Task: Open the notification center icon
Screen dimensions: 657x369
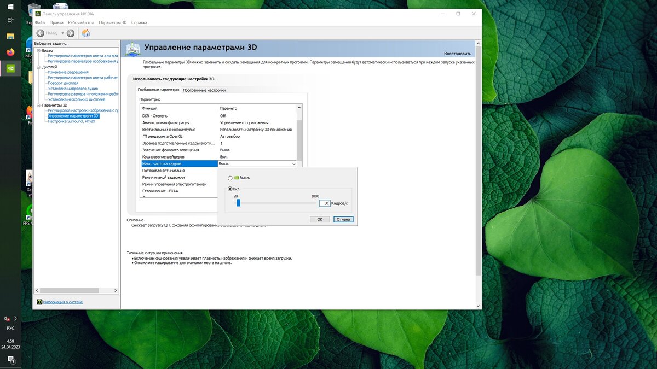Action: tap(10, 359)
